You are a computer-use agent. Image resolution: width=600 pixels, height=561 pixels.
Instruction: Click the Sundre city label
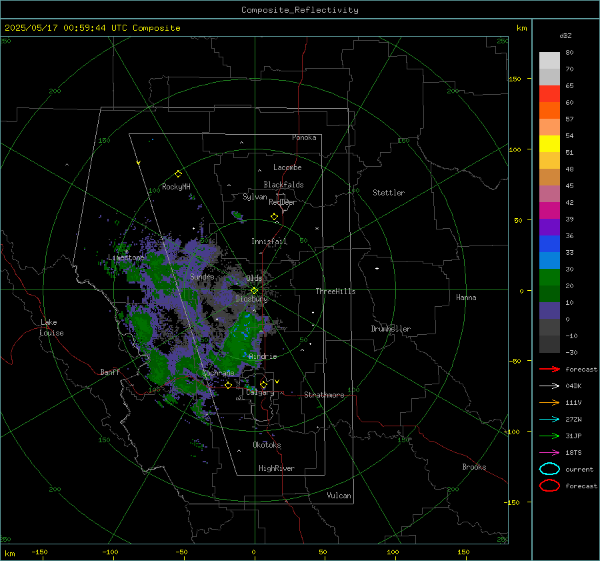pyautogui.click(x=202, y=276)
